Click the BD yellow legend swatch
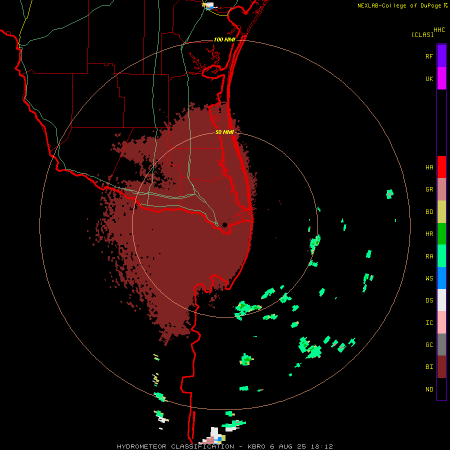 point(441,212)
